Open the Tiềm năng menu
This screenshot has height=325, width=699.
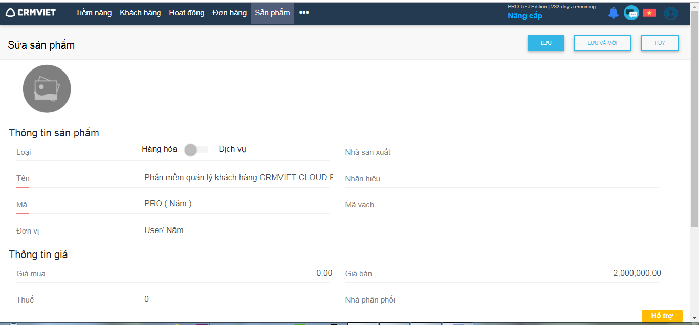point(94,13)
